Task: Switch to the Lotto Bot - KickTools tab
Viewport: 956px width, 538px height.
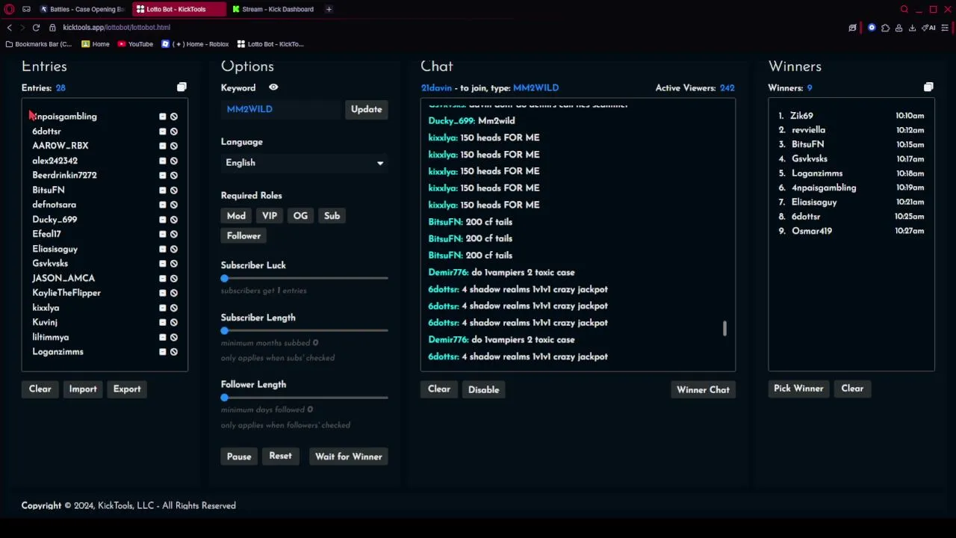Action: click(x=178, y=9)
